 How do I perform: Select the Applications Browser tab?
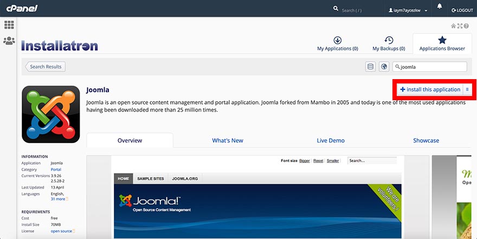(442, 44)
